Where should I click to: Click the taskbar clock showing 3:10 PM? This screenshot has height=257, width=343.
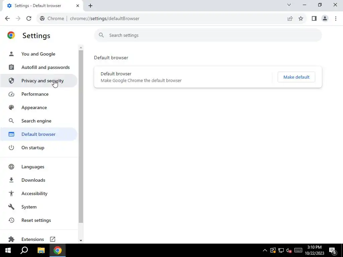pyautogui.click(x=314, y=250)
